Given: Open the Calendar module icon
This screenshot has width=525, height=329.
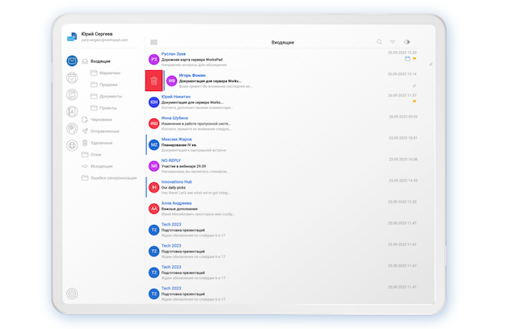Looking at the screenshot, I should 72,77.
